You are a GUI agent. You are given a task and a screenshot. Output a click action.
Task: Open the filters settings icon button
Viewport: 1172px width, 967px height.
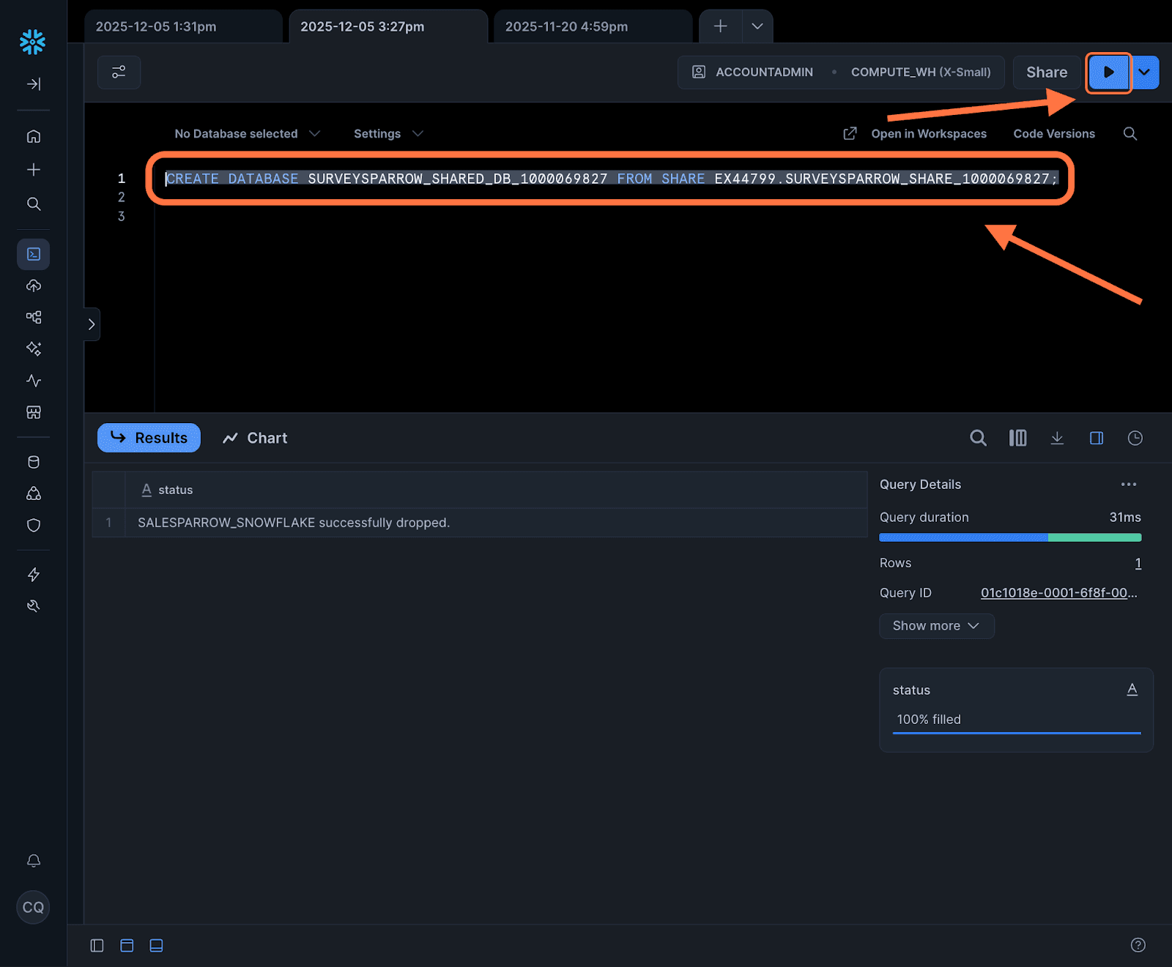point(119,72)
